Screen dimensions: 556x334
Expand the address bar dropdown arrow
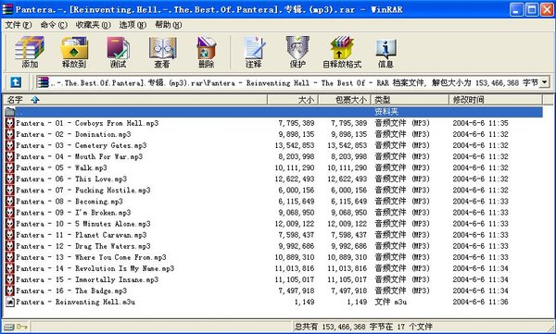(544, 82)
